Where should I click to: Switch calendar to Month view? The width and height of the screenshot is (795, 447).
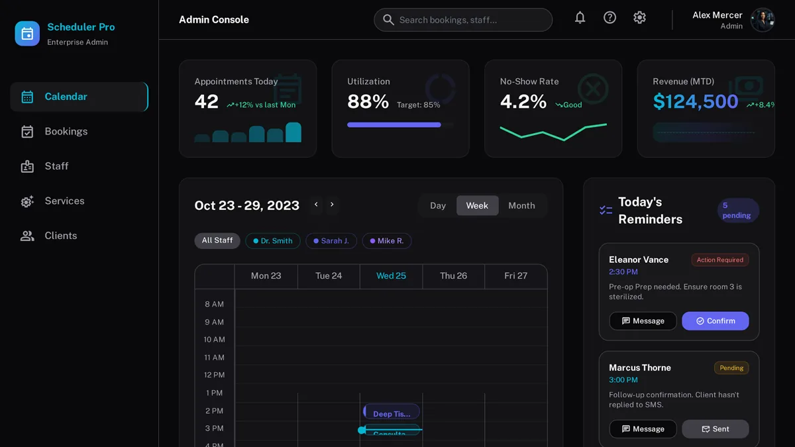[521, 205]
